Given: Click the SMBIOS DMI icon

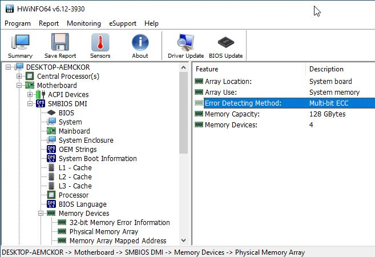Looking at the screenshot, I should click(x=41, y=103).
